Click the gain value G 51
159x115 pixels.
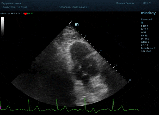[144, 32]
